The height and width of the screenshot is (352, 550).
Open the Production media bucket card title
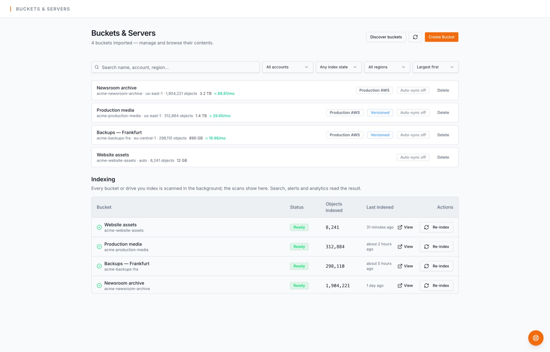pos(115,110)
